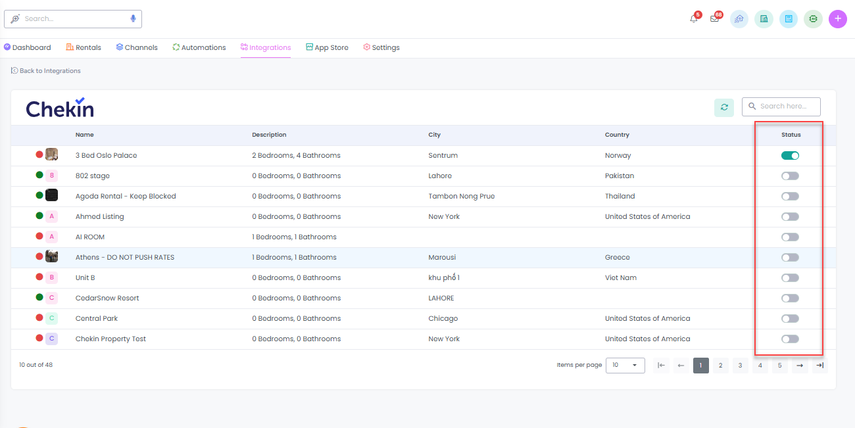Open the Settings tab
The width and height of the screenshot is (855, 428).
pos(381,47)
